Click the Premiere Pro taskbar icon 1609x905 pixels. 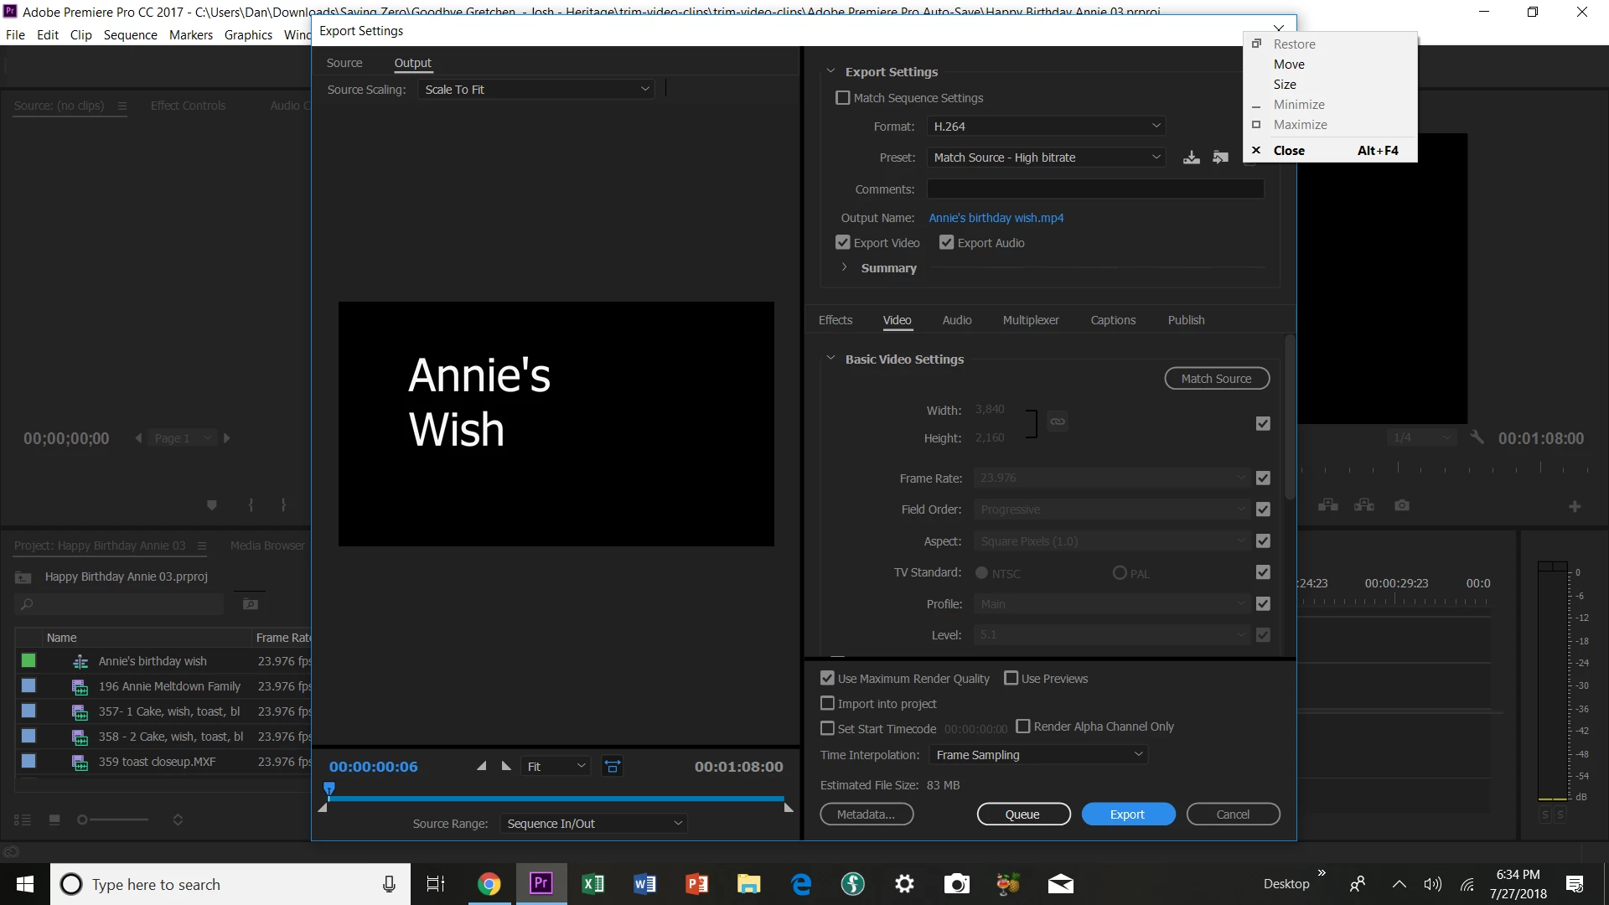tap(541, 884)
